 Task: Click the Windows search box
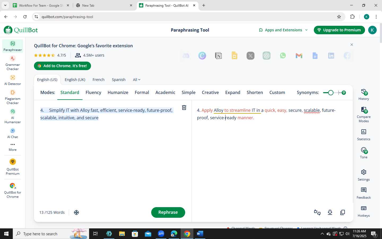[x=50, y=234]
